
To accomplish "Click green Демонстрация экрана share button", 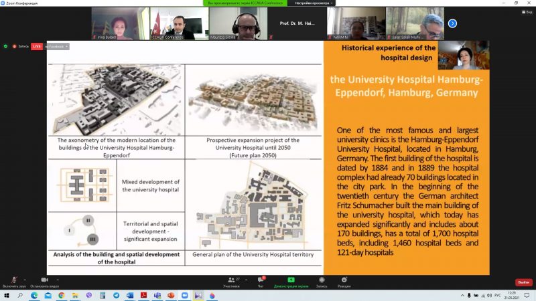I will pos(291,282).
